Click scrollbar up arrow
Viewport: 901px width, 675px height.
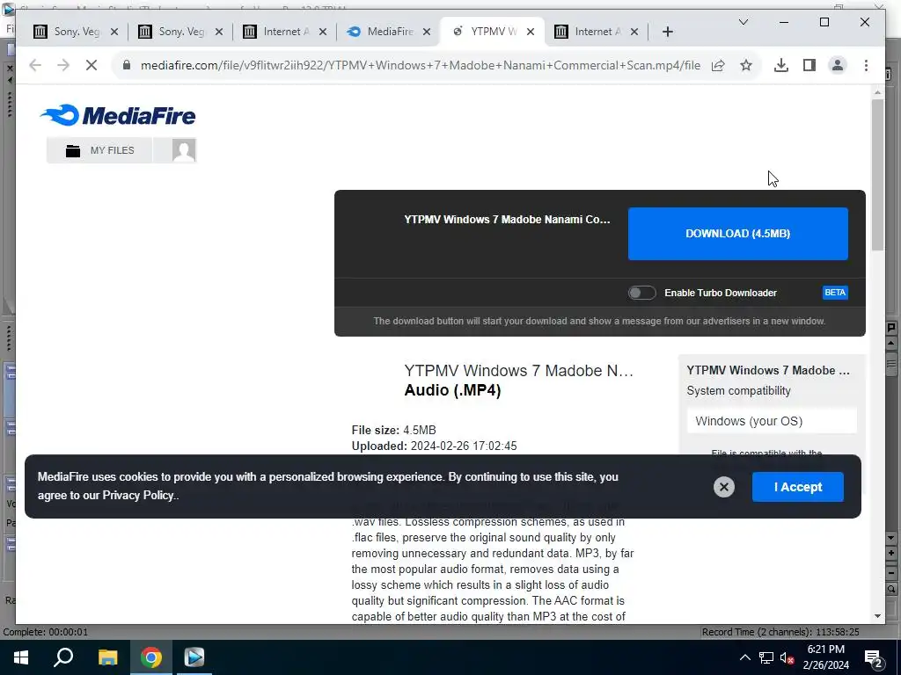click(x=877, y=92)
